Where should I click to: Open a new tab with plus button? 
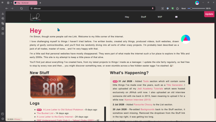coord(40,3)
